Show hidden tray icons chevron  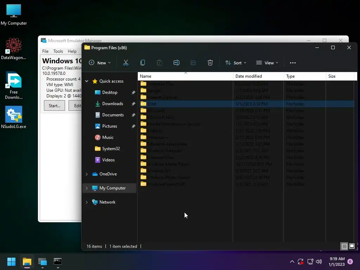(292, 262)
